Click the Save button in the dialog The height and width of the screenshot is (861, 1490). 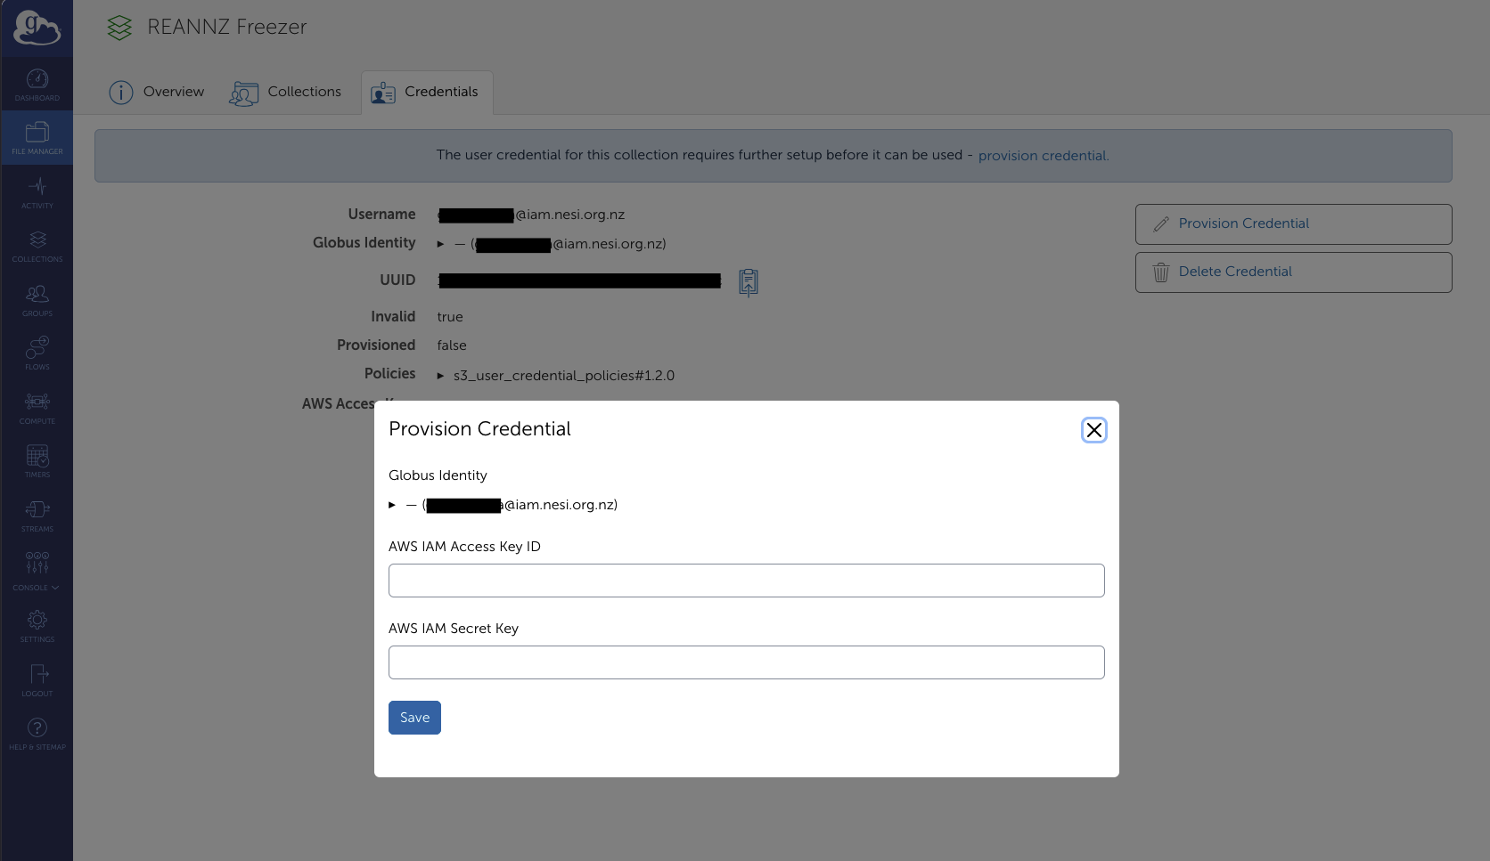point(414,718)
